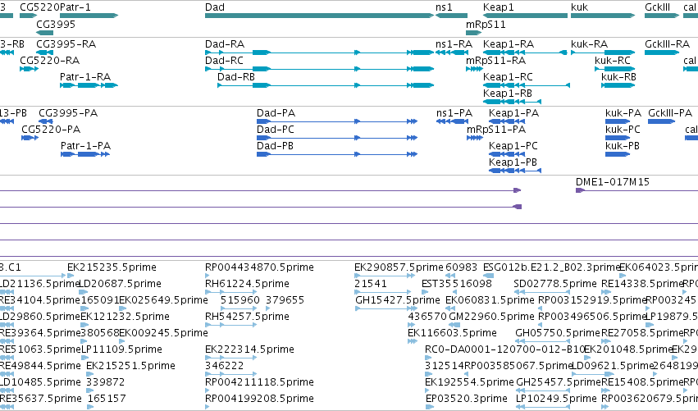Select the Keap1-RC transcript
The width and height of the screenshot is (698, 411).
[527, 85]
